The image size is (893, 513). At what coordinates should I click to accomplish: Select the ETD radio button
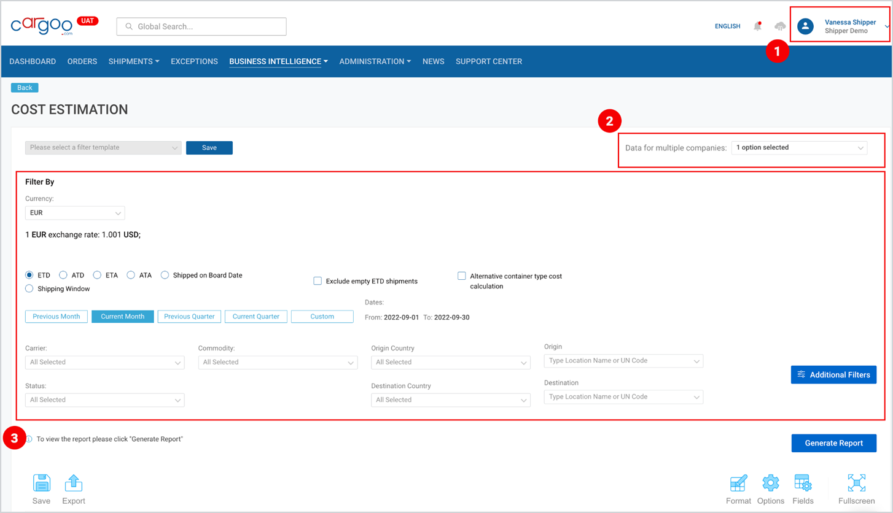[x=29, y=276]
